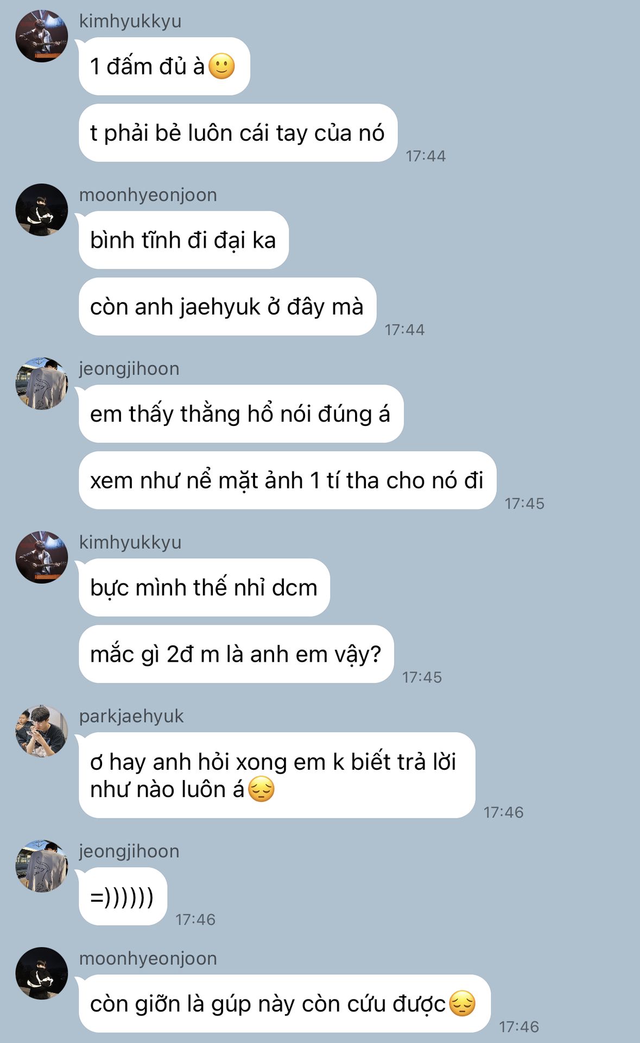Image resolution: width=640 pixels, height=1043 pixels.
Task: Select the message 't phải bẻ luôn cái tay của nó'
Action: [238, 133]
